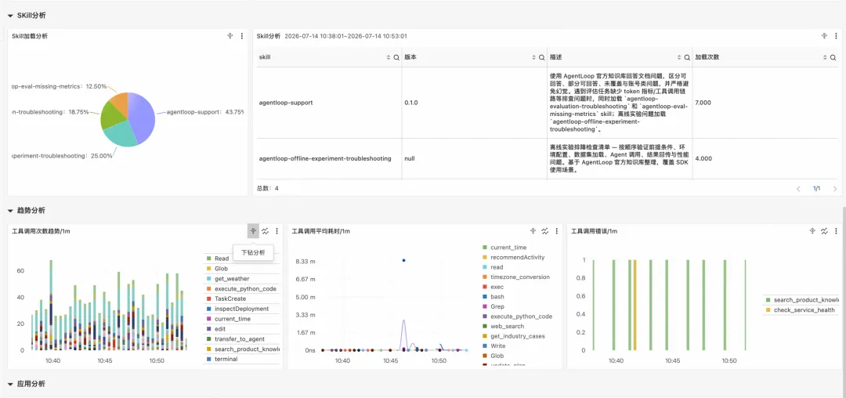Search within the skill column
Image resolution: width=846 pixels, height=398 pixels.
click(396, 57)
